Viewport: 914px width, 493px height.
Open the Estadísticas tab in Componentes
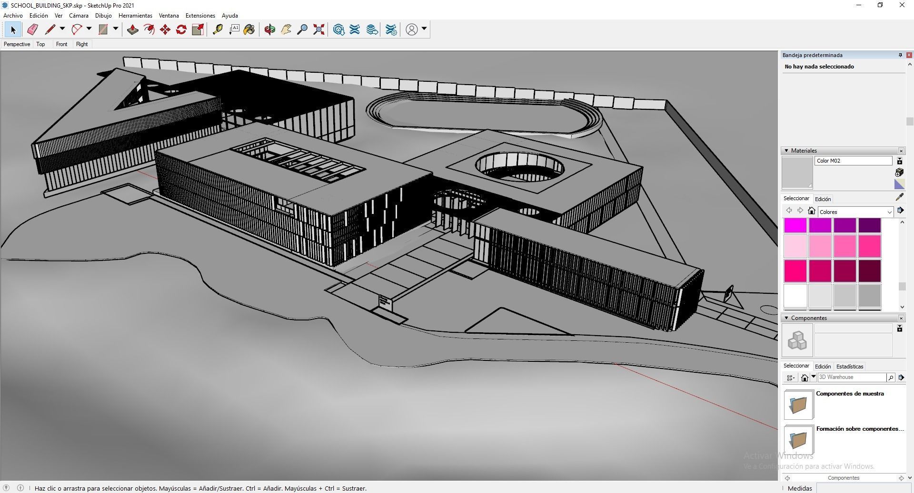(x=849, y=367)
